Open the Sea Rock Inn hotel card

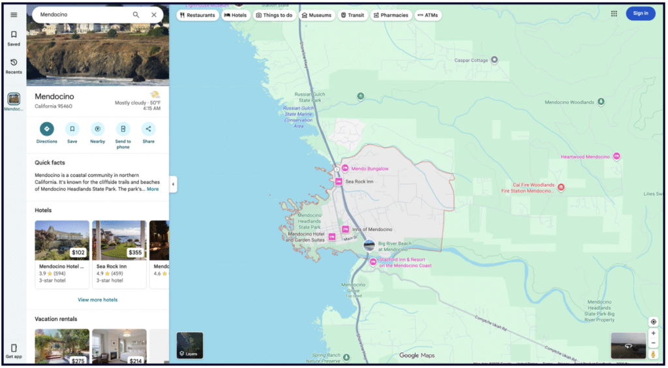point(119,254)
